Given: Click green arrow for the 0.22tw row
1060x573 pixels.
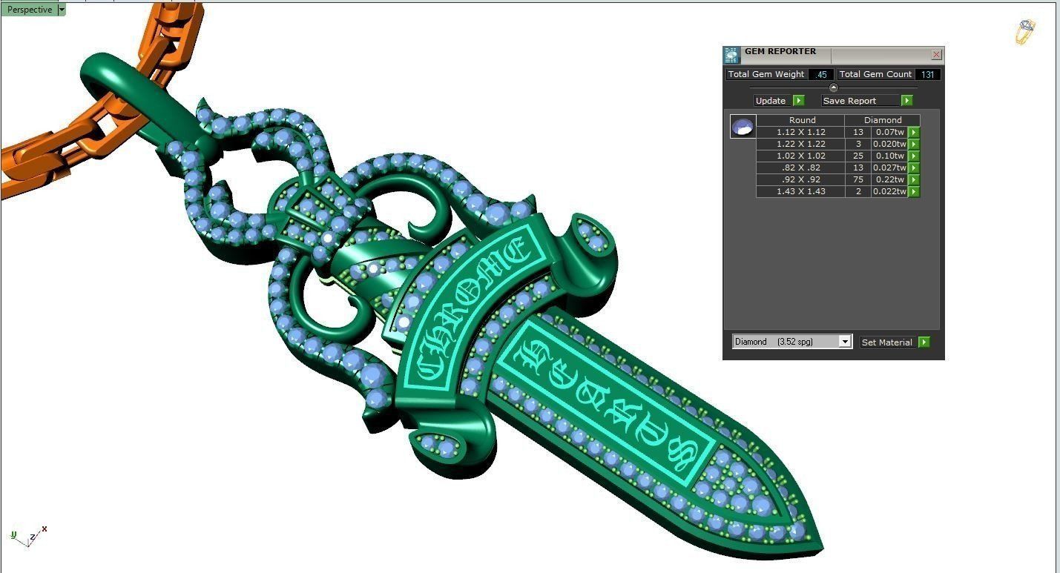Looking at the screenshot, I should pos(914,179).
